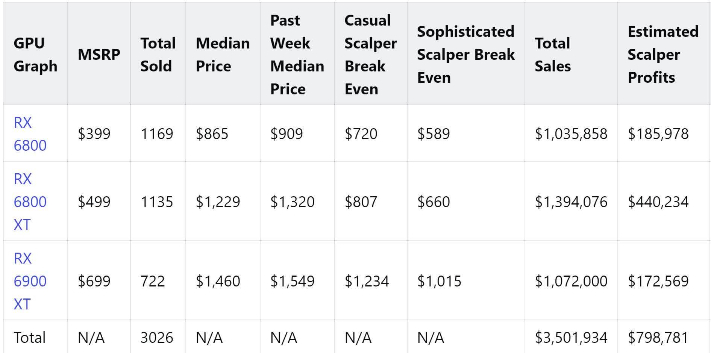Click the Casual Scalper Break Even header
This screenshot has height=353, width=711.
tap(370, 55)
